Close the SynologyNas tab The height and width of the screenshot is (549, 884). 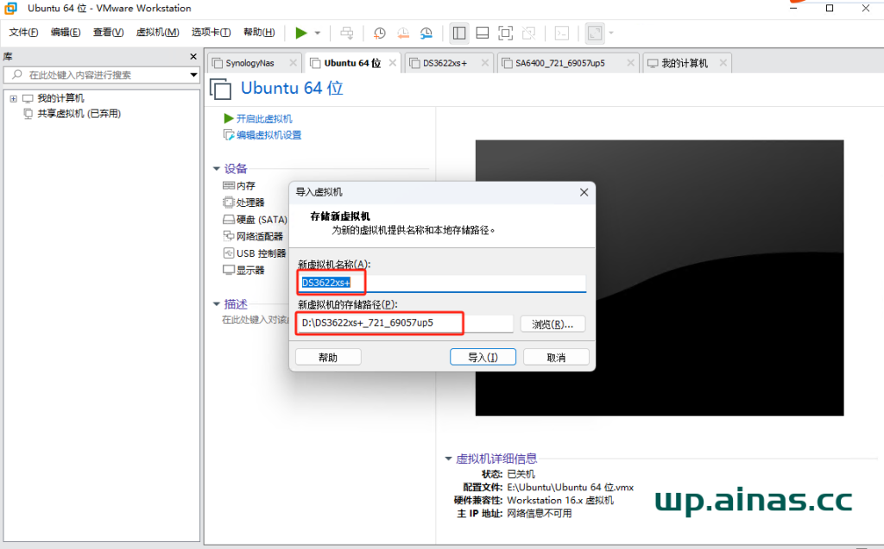294,63
